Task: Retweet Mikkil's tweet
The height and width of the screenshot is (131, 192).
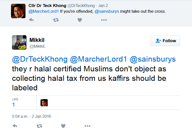Action: pyautogui.click(x=39, y=126)
